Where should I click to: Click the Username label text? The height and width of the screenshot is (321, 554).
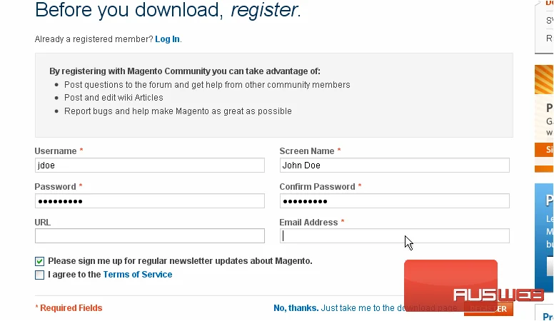[x=56, y=151]
